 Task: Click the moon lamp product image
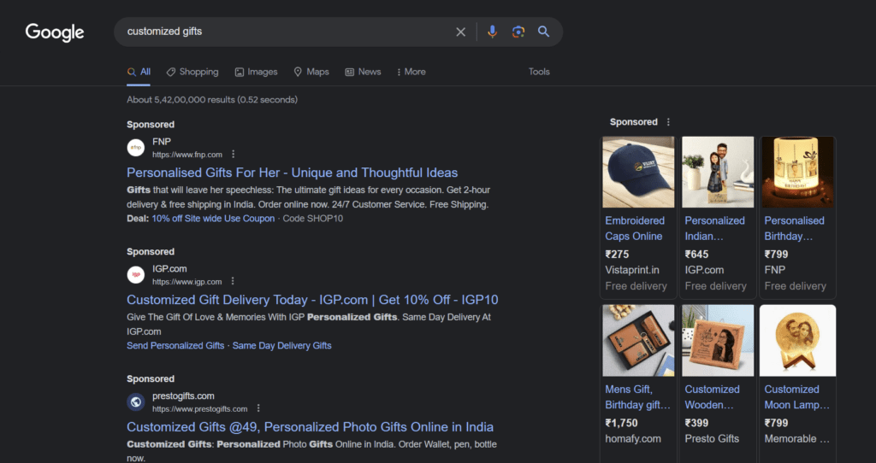click(x=798, y=341)
